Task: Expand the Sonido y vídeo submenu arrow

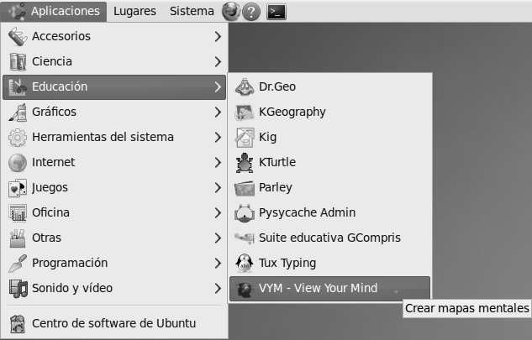Action: tap(218, 288)
